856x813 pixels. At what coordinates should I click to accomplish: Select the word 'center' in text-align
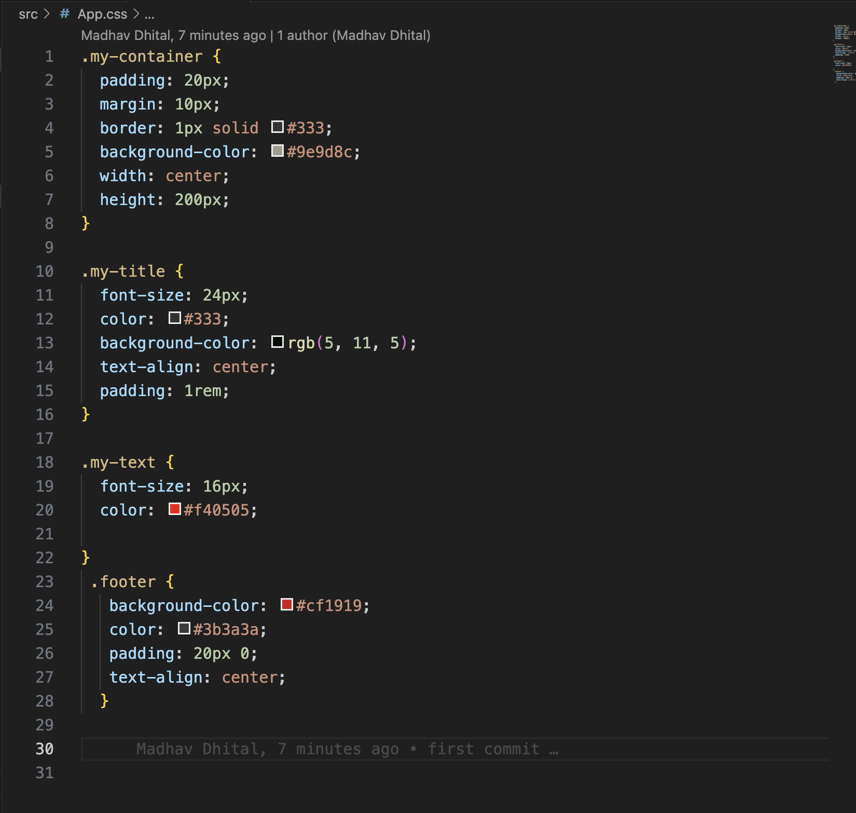(240, 367)
